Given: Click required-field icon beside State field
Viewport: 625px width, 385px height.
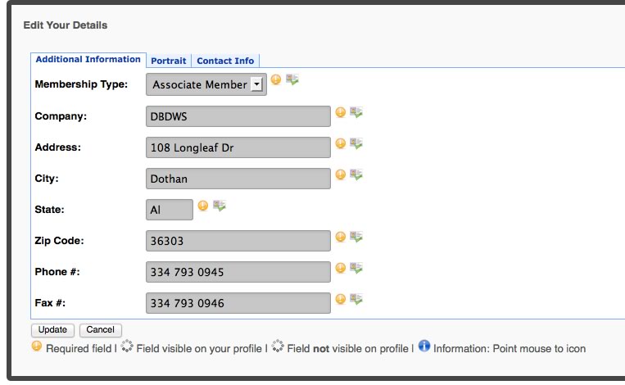Looking at the screenshot, I should (203, 206).
